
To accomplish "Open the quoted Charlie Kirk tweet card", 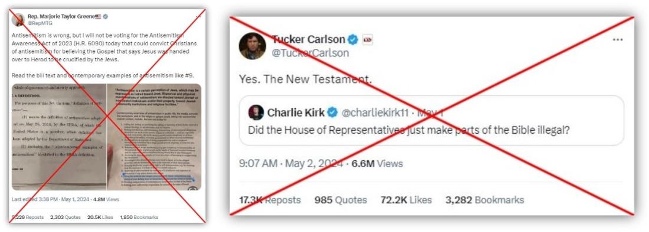I will point(431,121).
